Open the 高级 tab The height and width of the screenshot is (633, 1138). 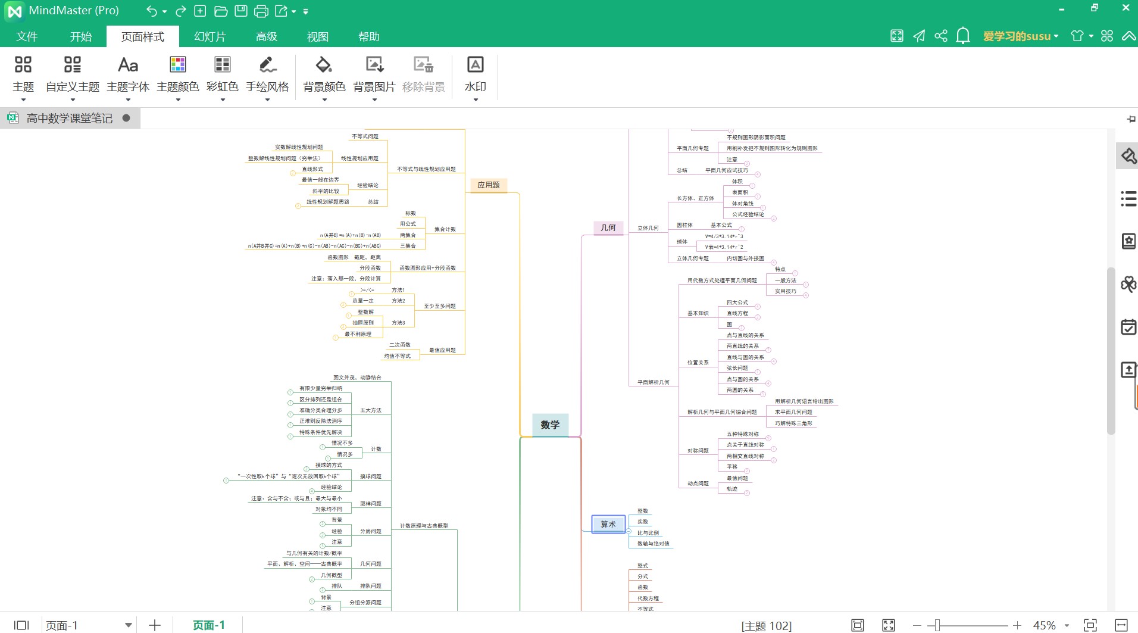[267, 36]
